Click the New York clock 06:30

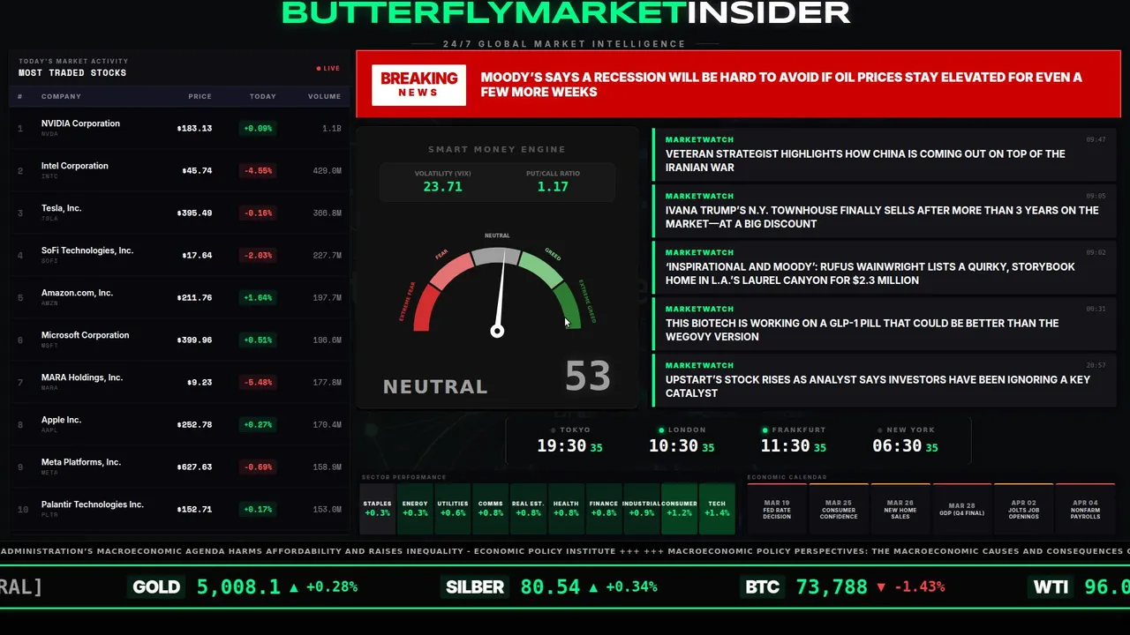(x=897, y=446)
